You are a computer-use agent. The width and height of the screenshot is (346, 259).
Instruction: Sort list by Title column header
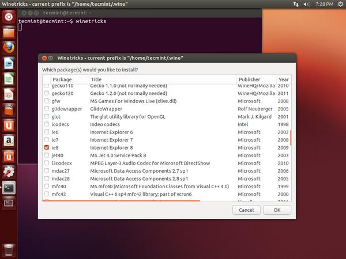pos(163,79)
